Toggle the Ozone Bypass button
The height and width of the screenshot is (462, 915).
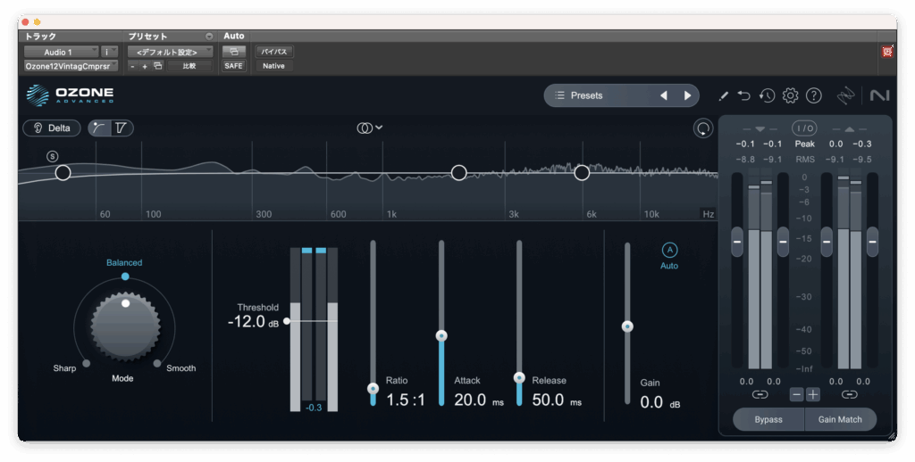tap(768, 419)
